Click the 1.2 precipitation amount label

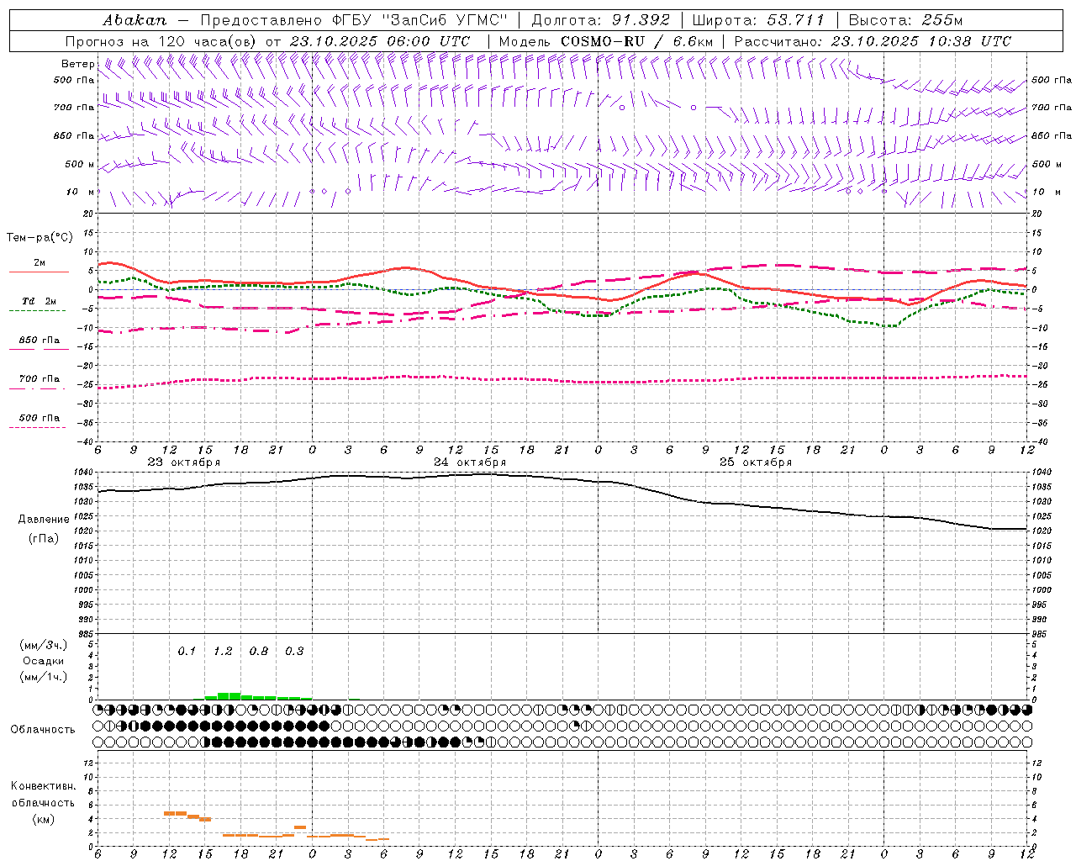point(223,651)
